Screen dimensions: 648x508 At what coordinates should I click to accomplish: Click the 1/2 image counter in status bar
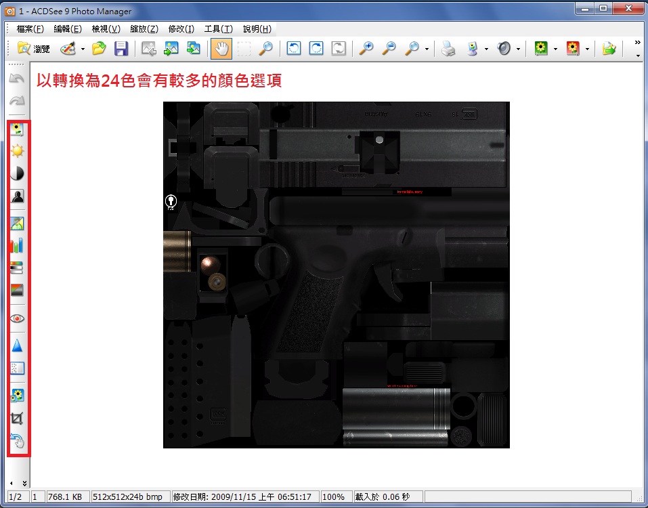(18, 497)
